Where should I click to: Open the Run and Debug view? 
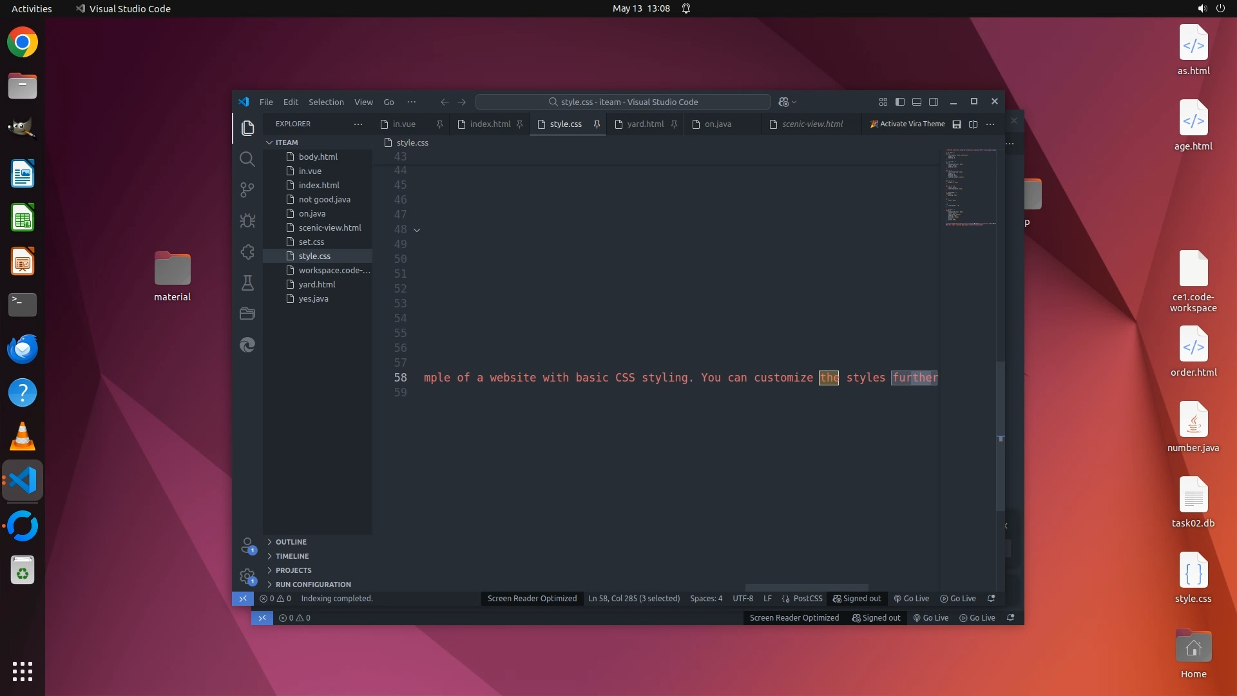(247, 221)
